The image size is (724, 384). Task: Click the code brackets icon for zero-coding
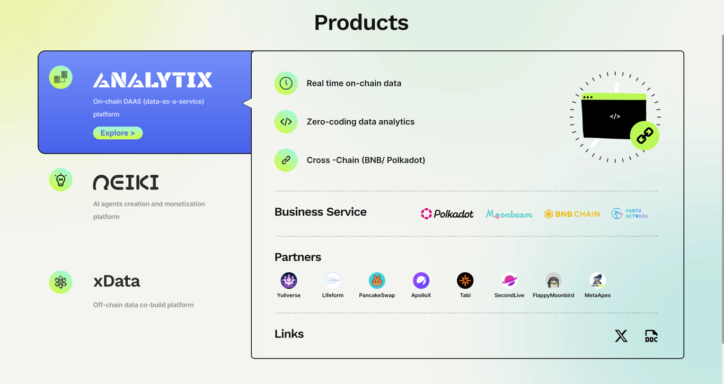click(x=286, y=122)
